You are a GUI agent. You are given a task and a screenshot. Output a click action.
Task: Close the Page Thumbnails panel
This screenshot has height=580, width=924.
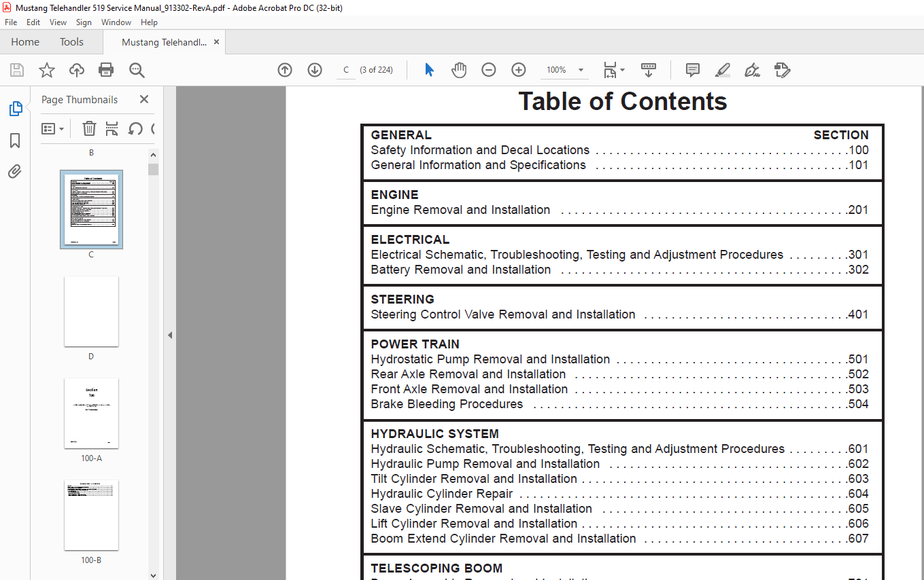click(x=144, y=99)
